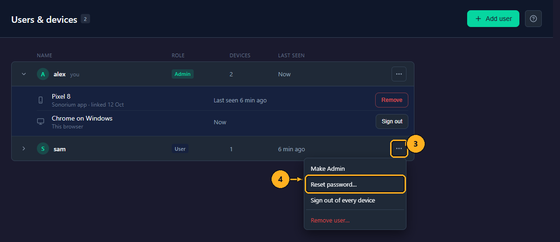
Task: Click sam's avatar icon
Action: click(x=43, y=148)
